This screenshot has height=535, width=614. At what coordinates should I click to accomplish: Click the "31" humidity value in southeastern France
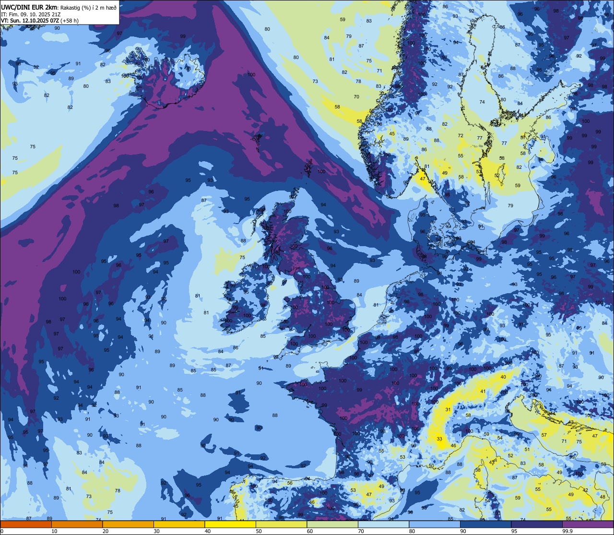(448, 410)
